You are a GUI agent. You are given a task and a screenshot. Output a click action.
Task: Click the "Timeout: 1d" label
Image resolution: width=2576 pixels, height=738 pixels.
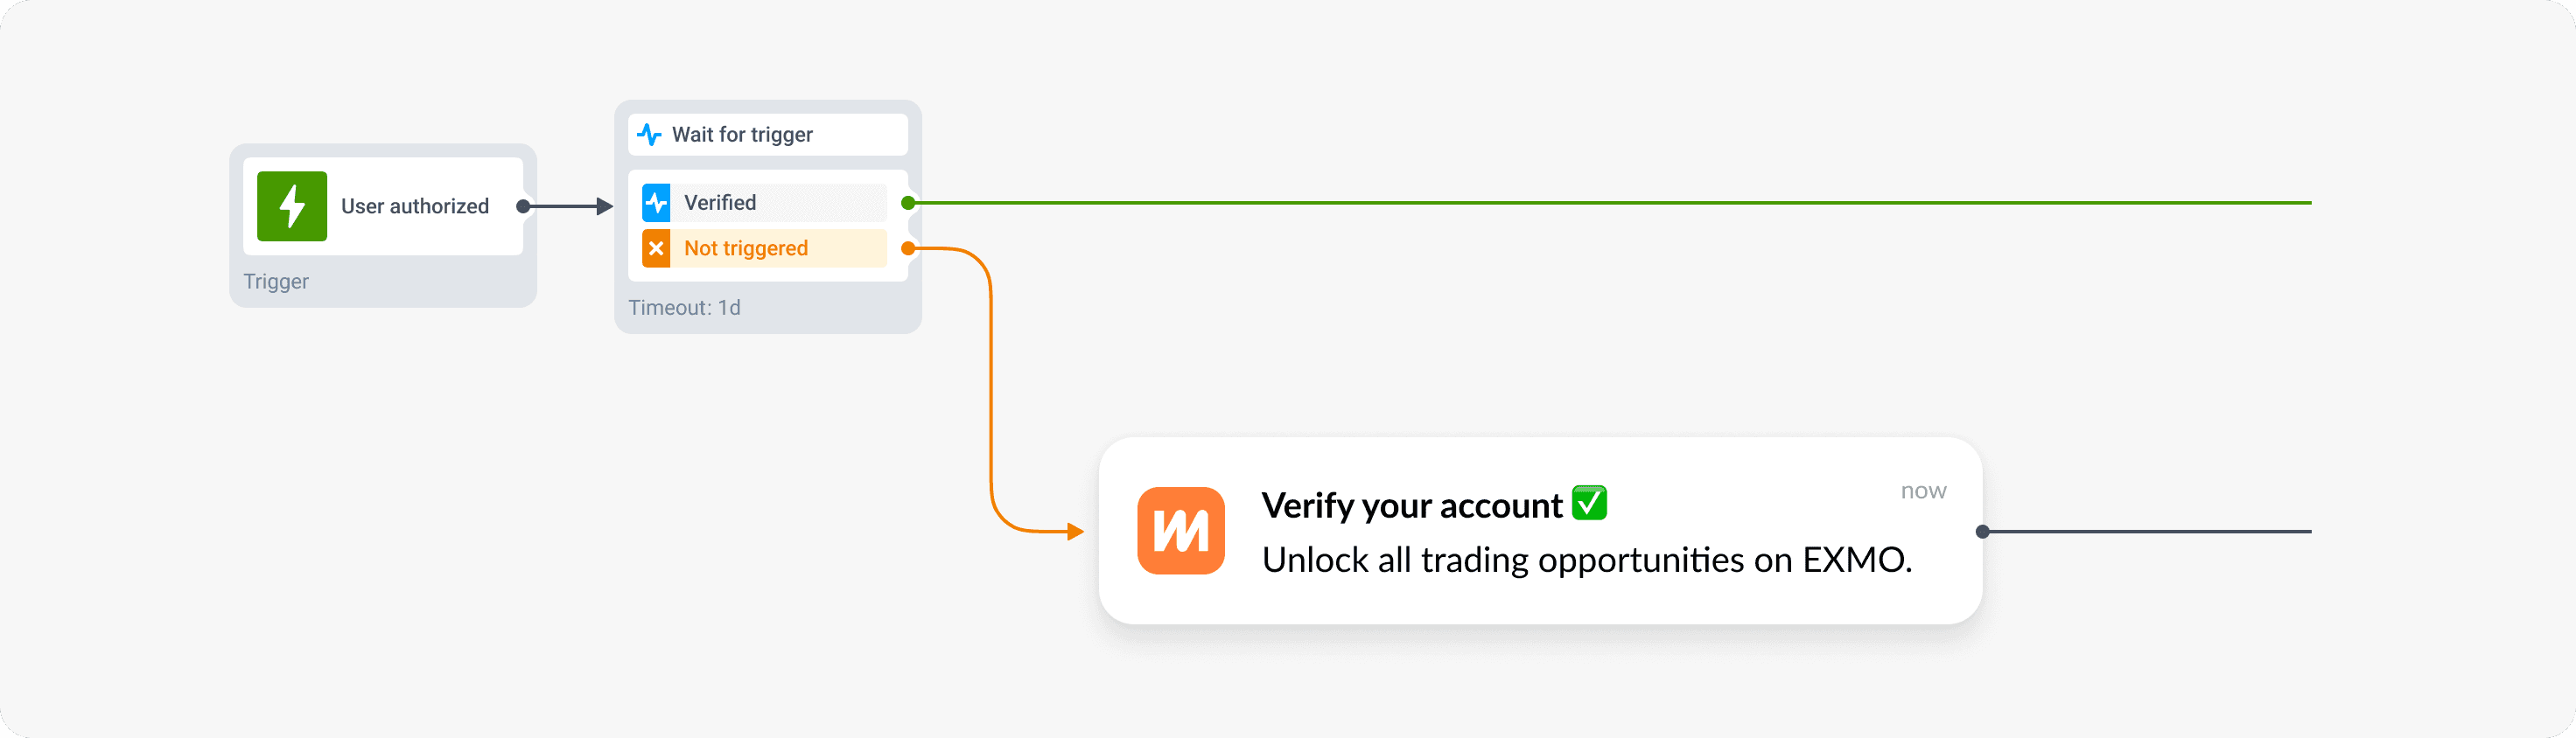click(684, 308)
